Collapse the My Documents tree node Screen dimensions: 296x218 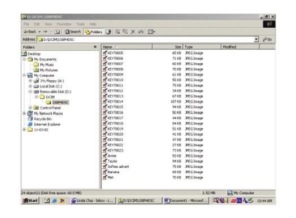point(24,59)
